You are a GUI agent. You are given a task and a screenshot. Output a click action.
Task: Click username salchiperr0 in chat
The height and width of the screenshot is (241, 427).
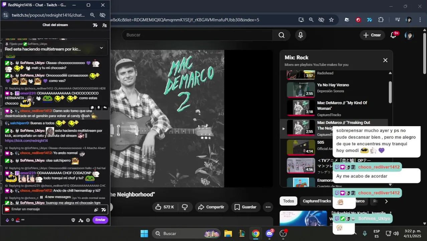coord(19,123)
